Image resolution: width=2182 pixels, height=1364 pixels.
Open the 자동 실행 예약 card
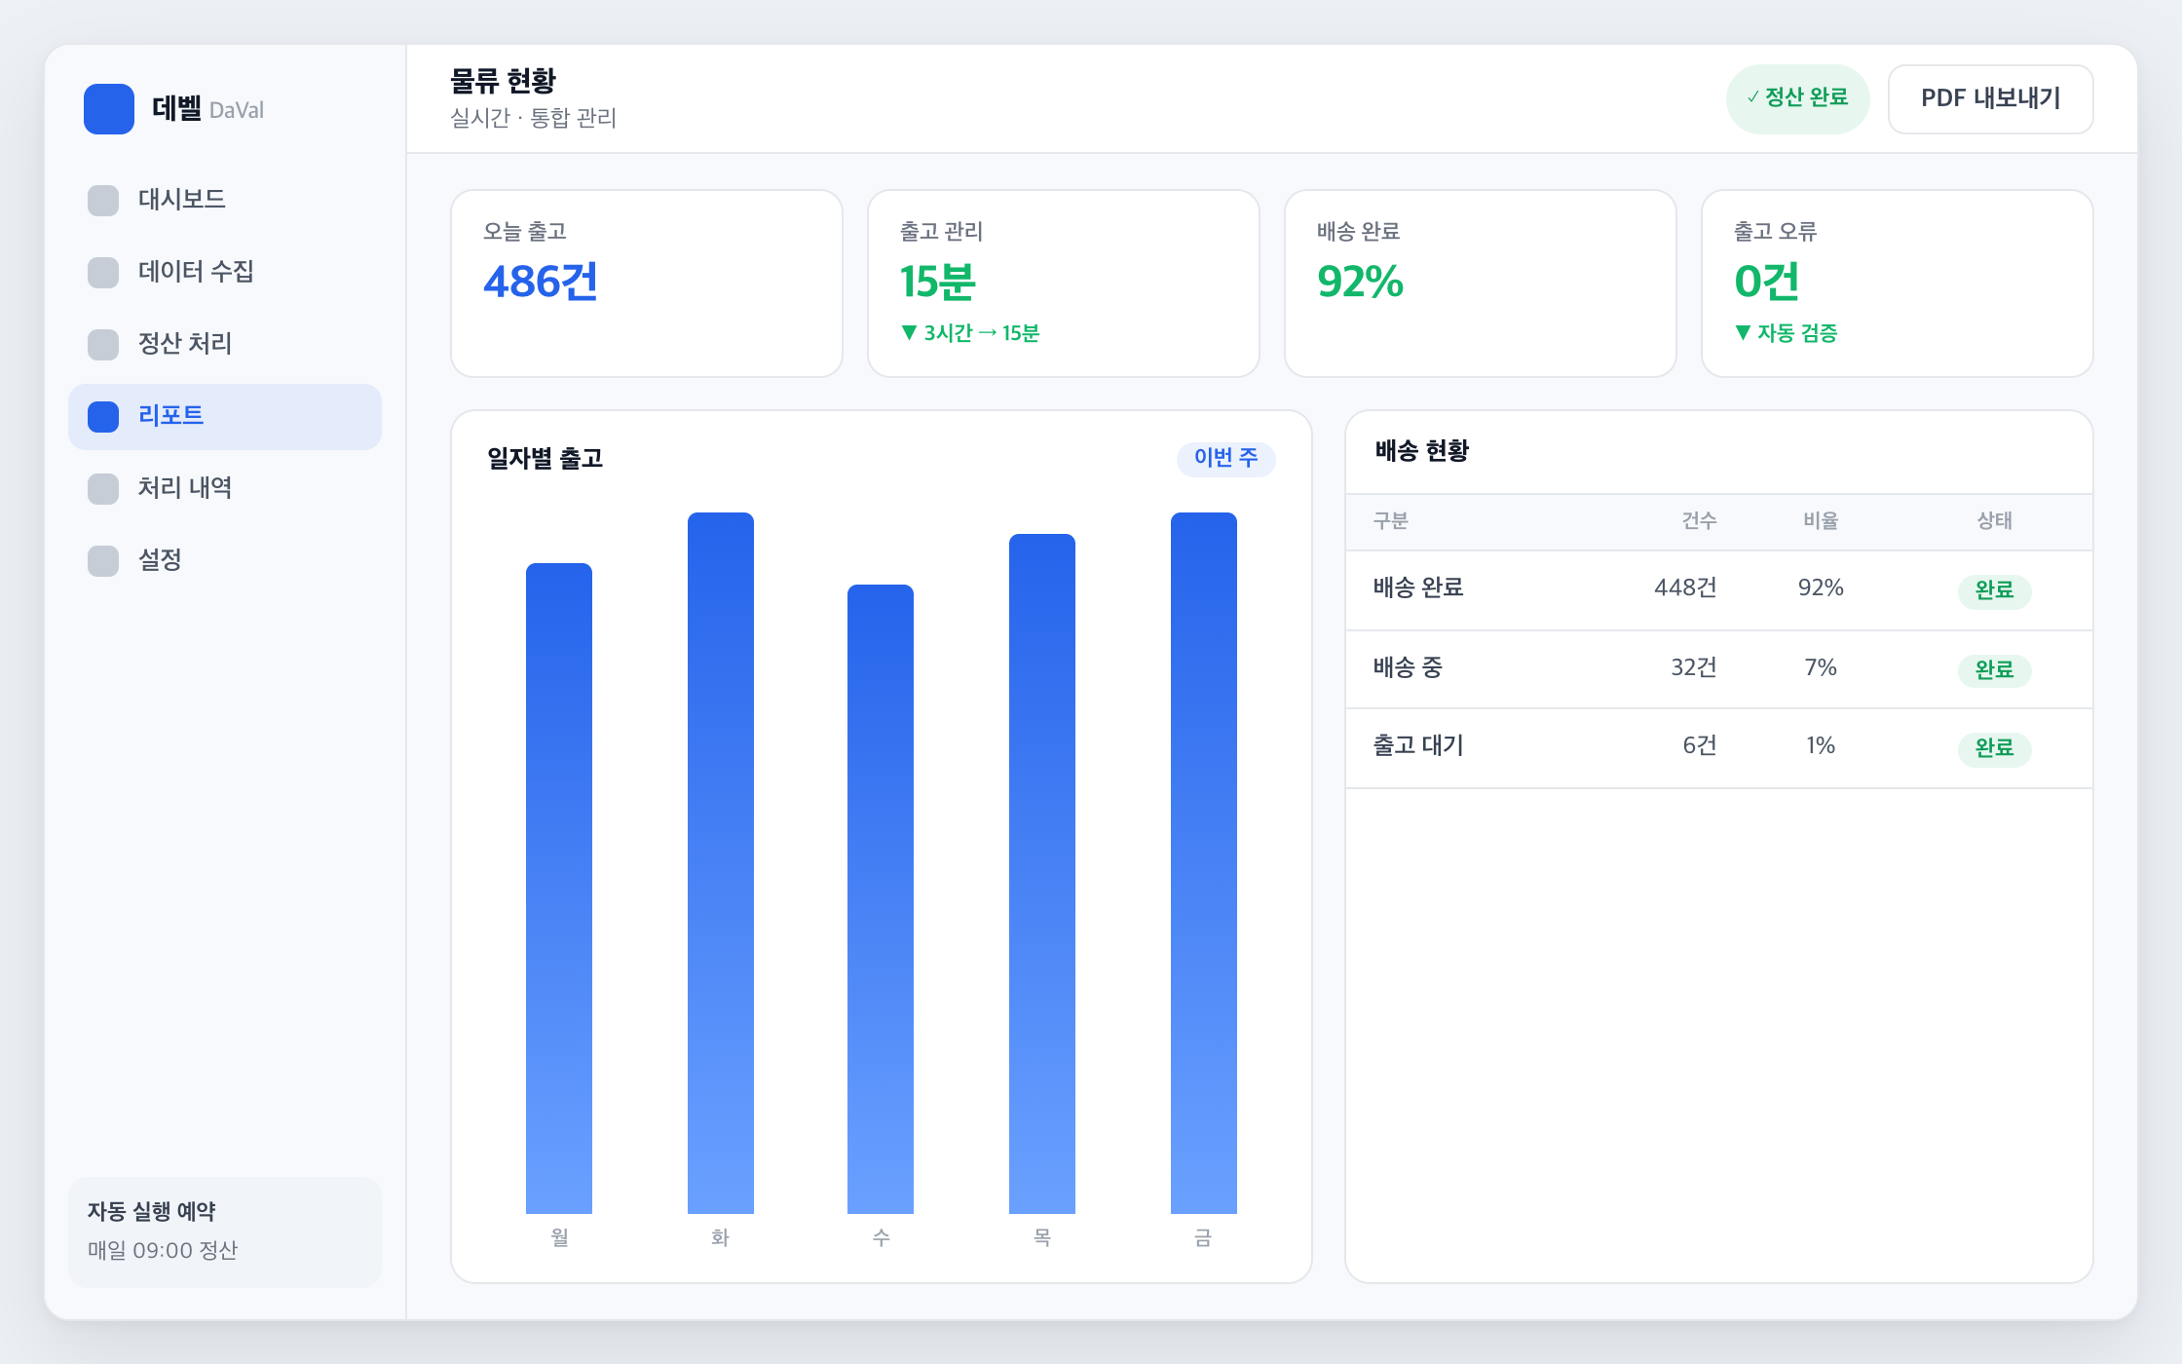225,1231
